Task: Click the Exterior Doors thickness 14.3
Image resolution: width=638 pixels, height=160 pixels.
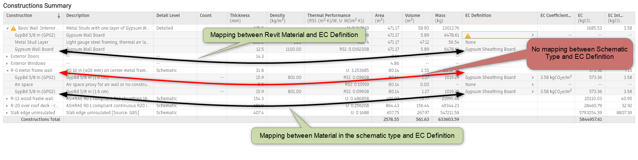Action: coord(260,56)
